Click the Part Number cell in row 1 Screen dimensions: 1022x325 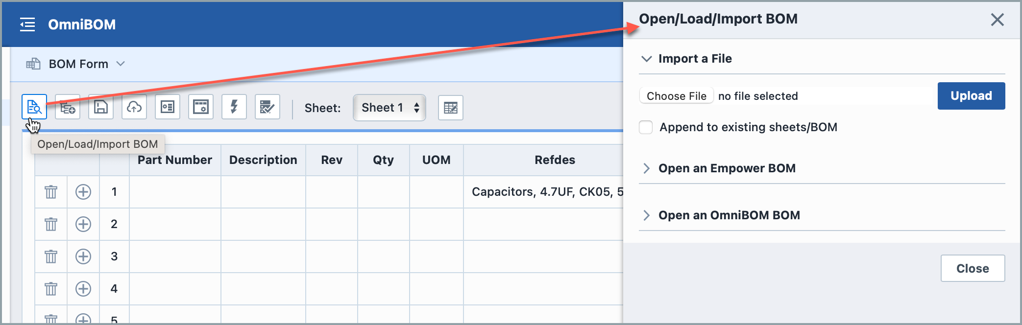175,192
